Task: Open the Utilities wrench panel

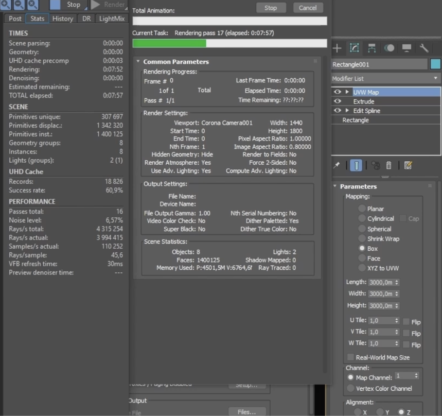Action: pos(424,48)
